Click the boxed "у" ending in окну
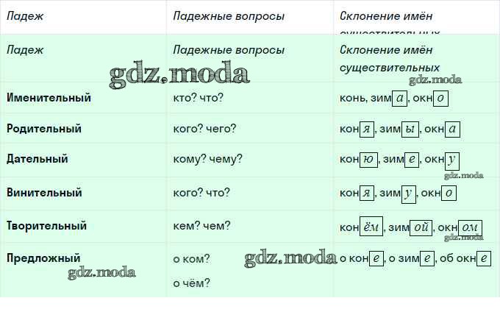Image resolution: width=500 pixels, height=323 pixels. 452,160
